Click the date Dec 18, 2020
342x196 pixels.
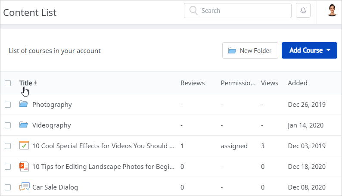pos(307,167)
